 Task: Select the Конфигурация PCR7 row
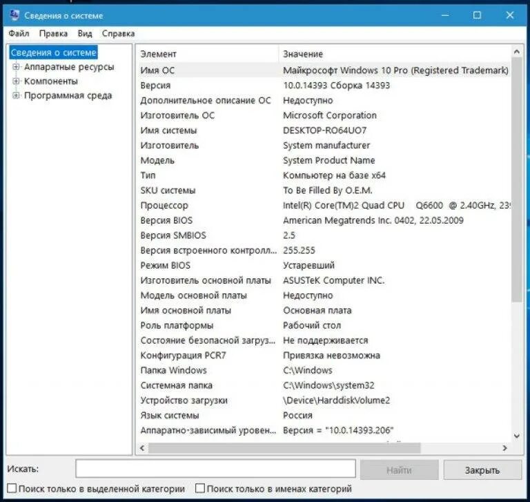pos(324,355)
